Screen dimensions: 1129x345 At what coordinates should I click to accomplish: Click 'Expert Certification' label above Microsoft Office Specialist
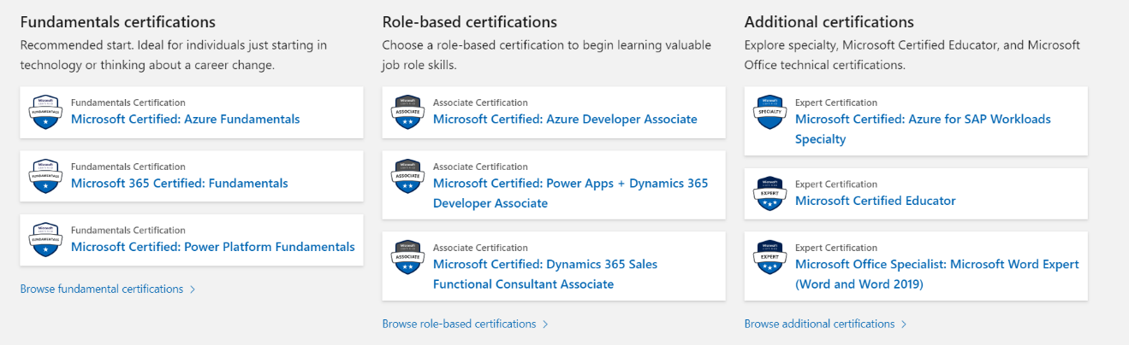coord(836,248)
